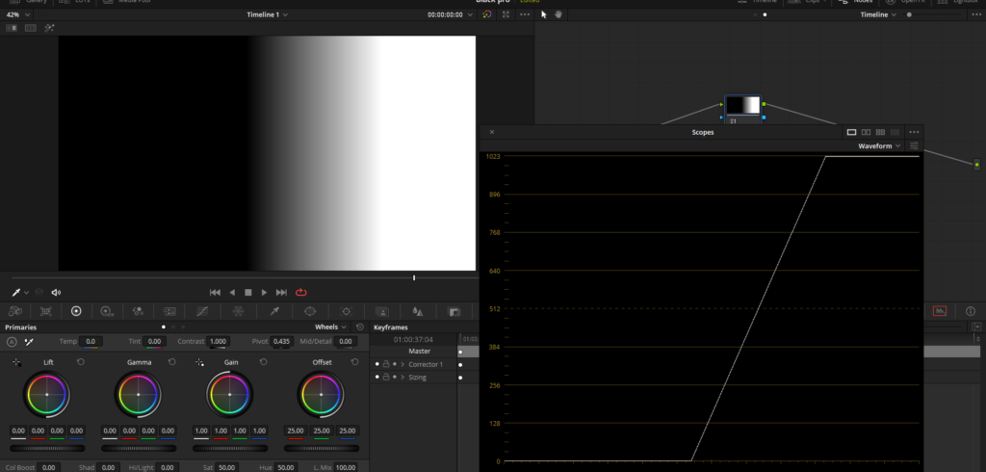Open the Wheels mode dropdown
Viewport: 986px width, 472px height.
[331, 327]
